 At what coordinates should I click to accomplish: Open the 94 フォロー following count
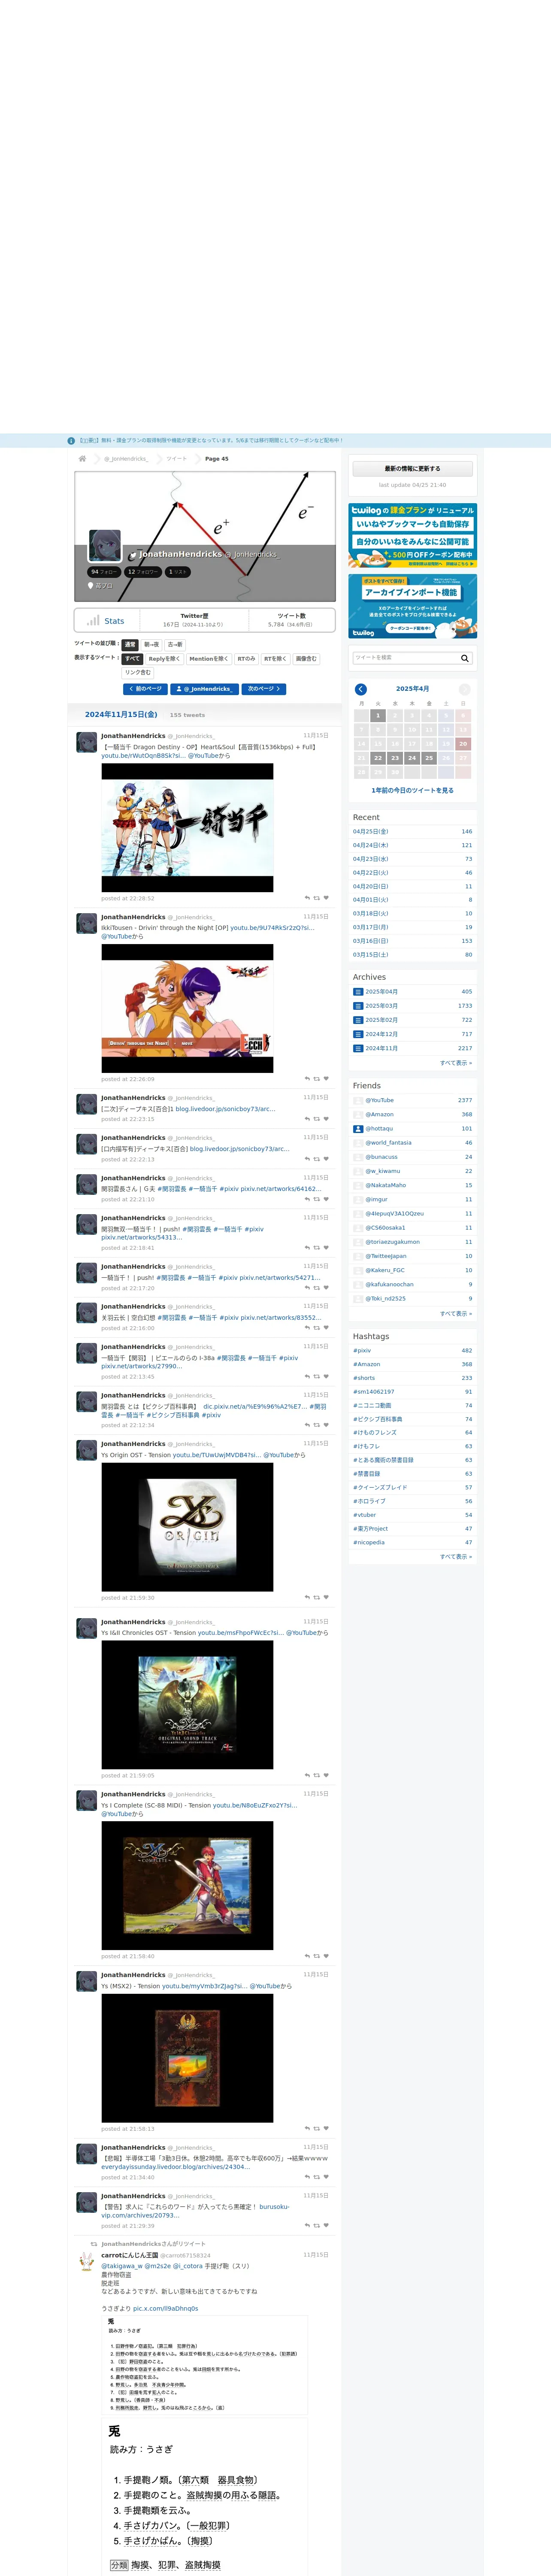click(x=104, y=572)
